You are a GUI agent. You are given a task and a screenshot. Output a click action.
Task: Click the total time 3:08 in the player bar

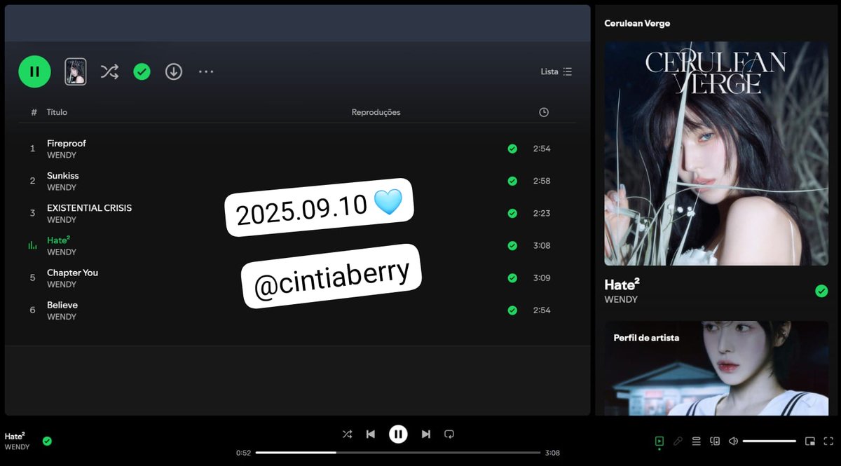(x=552, y=453)
